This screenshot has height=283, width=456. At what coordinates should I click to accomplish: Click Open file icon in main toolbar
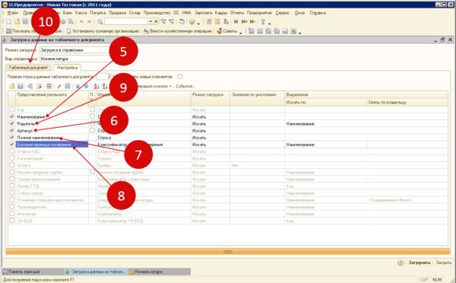pos(17,22)
